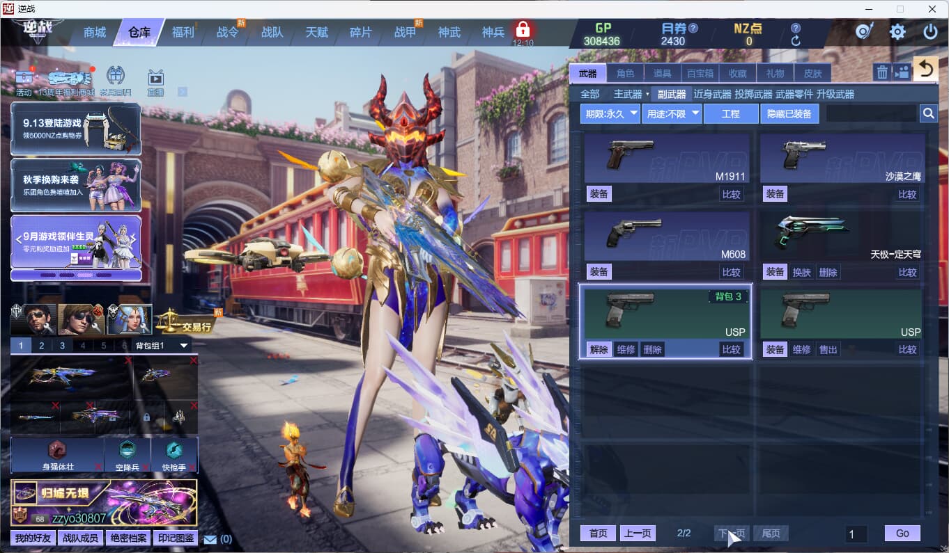Select the 近身武器 melee category

pyautogui.click(x=712, y=94)
